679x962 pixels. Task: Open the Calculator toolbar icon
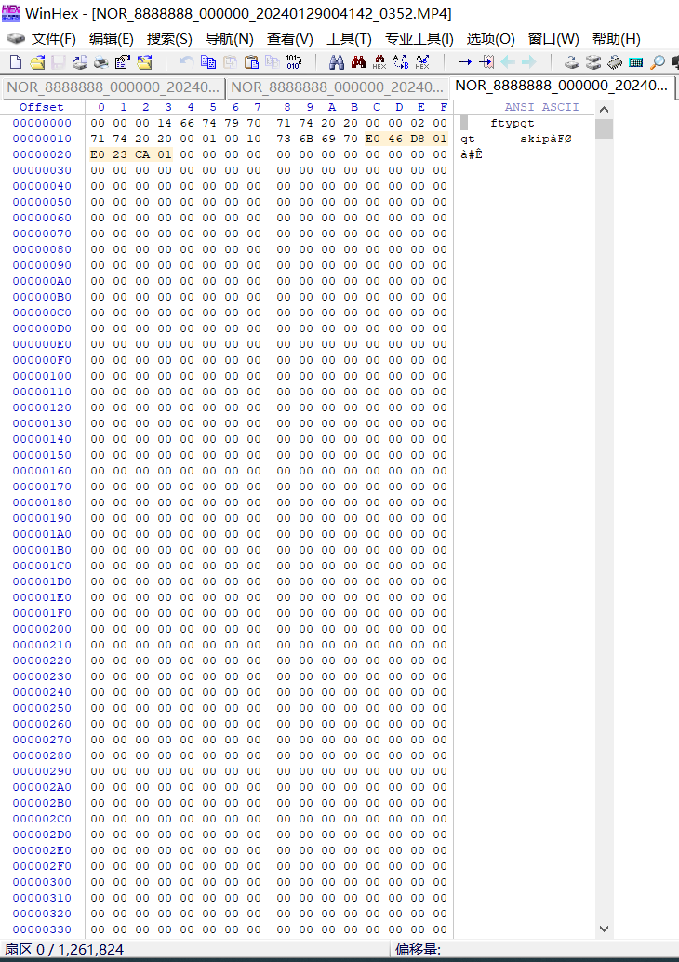click(x=636, y=62)
